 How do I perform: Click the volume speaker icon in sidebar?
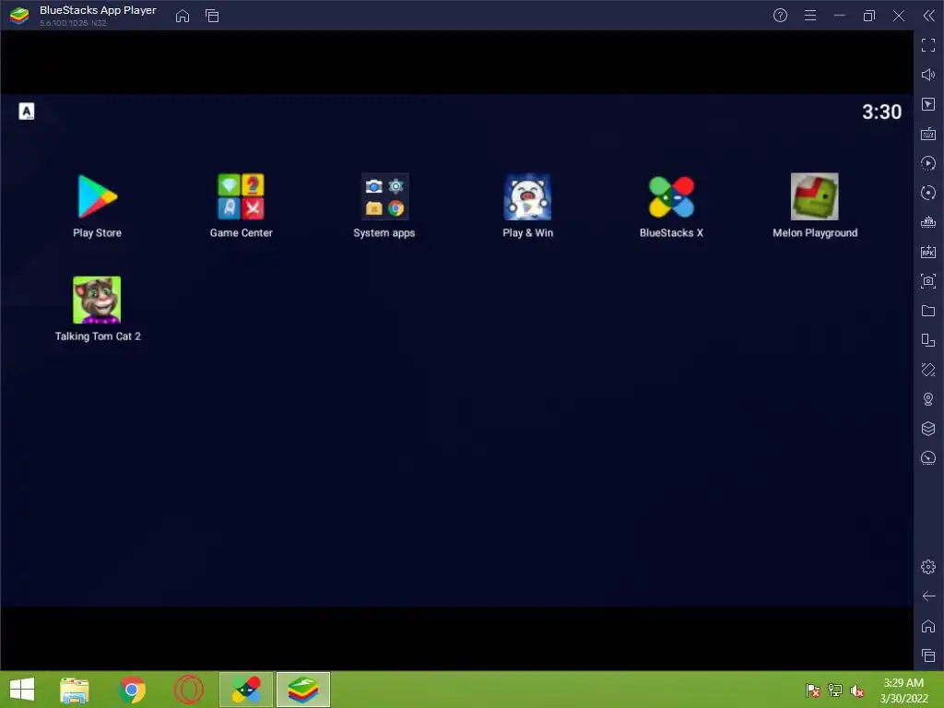928,75
